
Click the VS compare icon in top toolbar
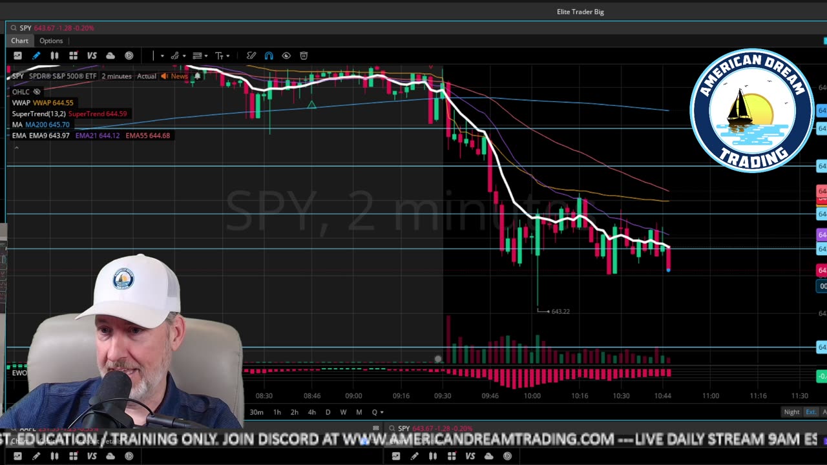click(x=92, y=56)
